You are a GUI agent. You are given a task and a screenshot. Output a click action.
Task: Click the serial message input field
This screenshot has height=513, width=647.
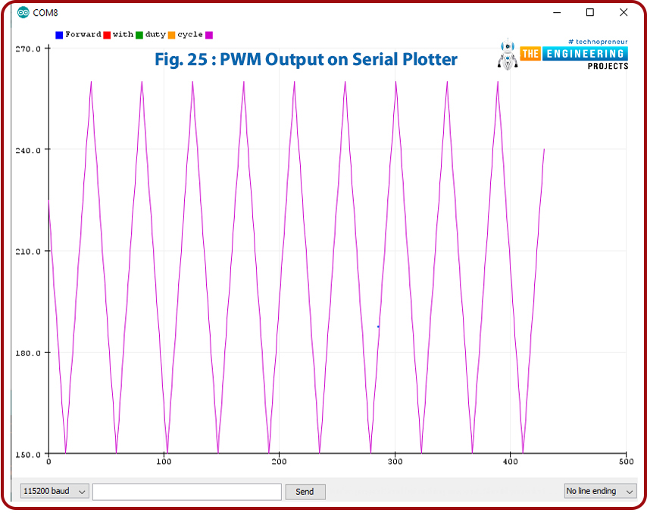point(186,491)
